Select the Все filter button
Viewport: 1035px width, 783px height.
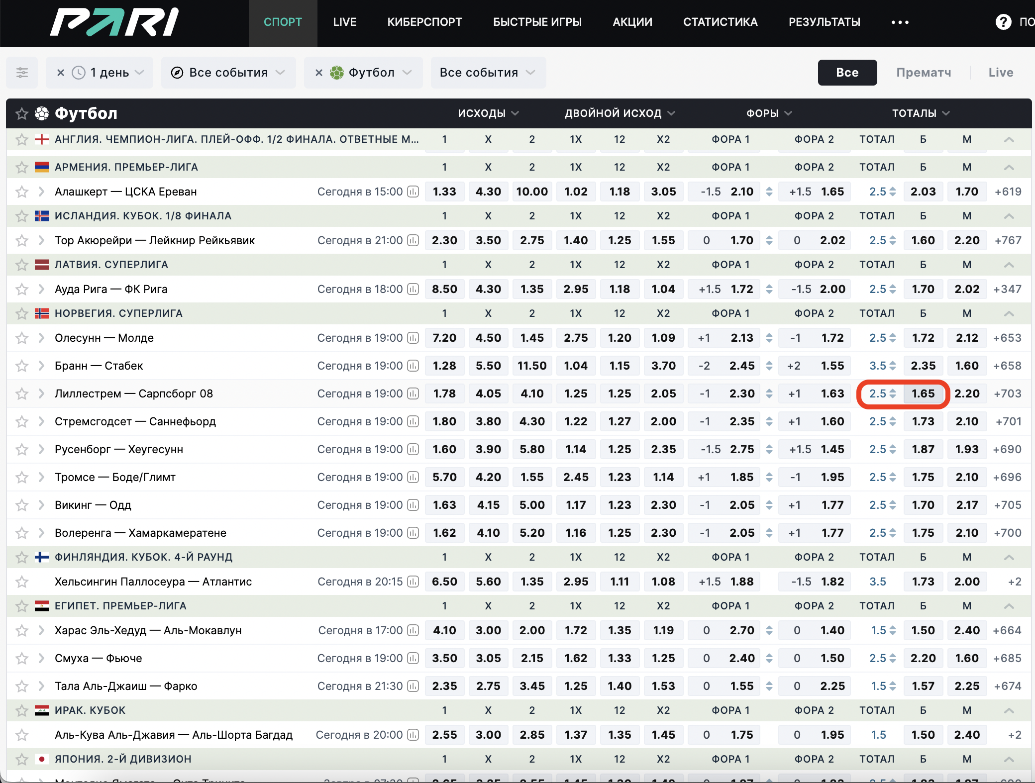[x=847, y=73]
